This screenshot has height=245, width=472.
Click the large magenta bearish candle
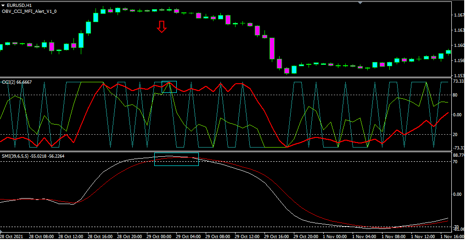coord(272,48)
